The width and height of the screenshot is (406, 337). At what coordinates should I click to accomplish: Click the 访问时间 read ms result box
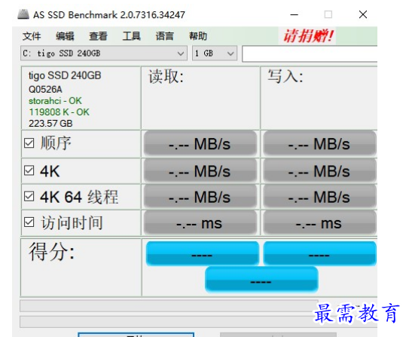click(200, 222)
